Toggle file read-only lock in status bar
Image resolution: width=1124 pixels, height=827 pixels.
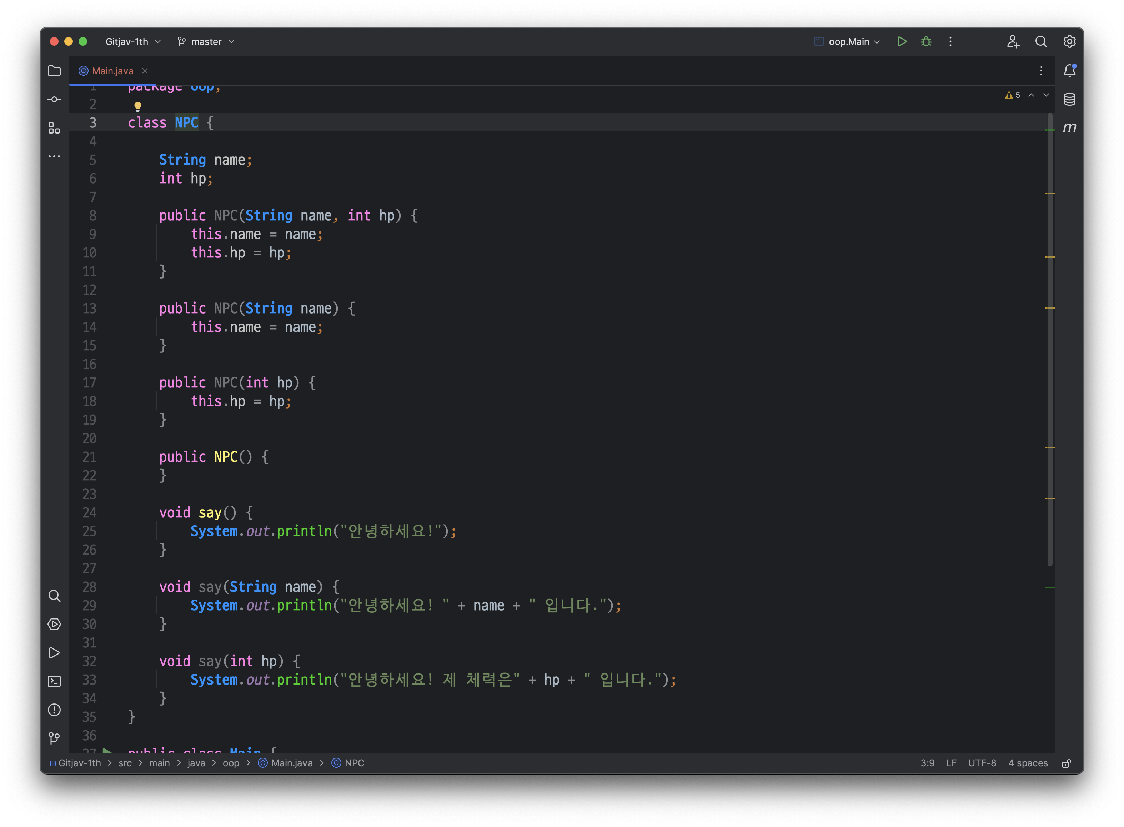(1067, 763)
